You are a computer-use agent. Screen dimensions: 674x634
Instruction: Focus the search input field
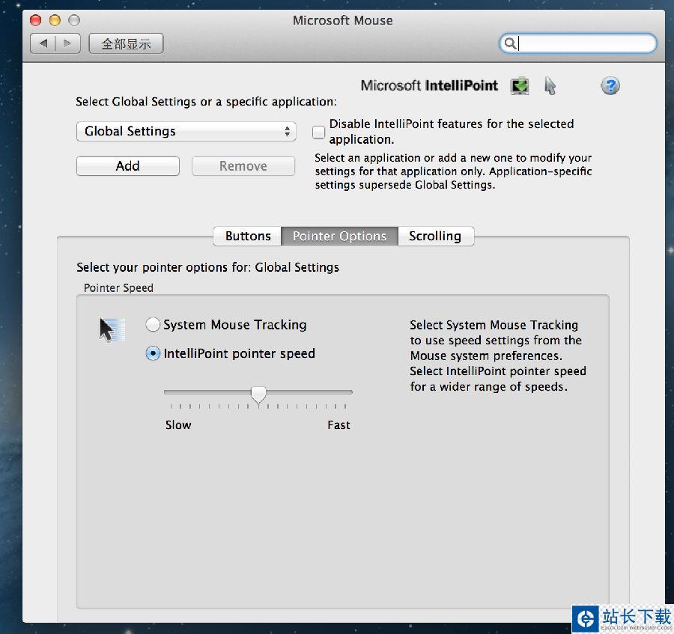click(x=584, y=43)
